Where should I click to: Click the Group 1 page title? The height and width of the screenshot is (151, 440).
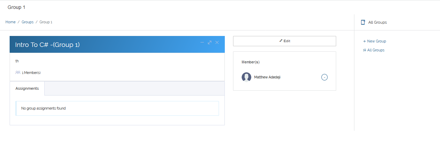[x=16, y=7]
